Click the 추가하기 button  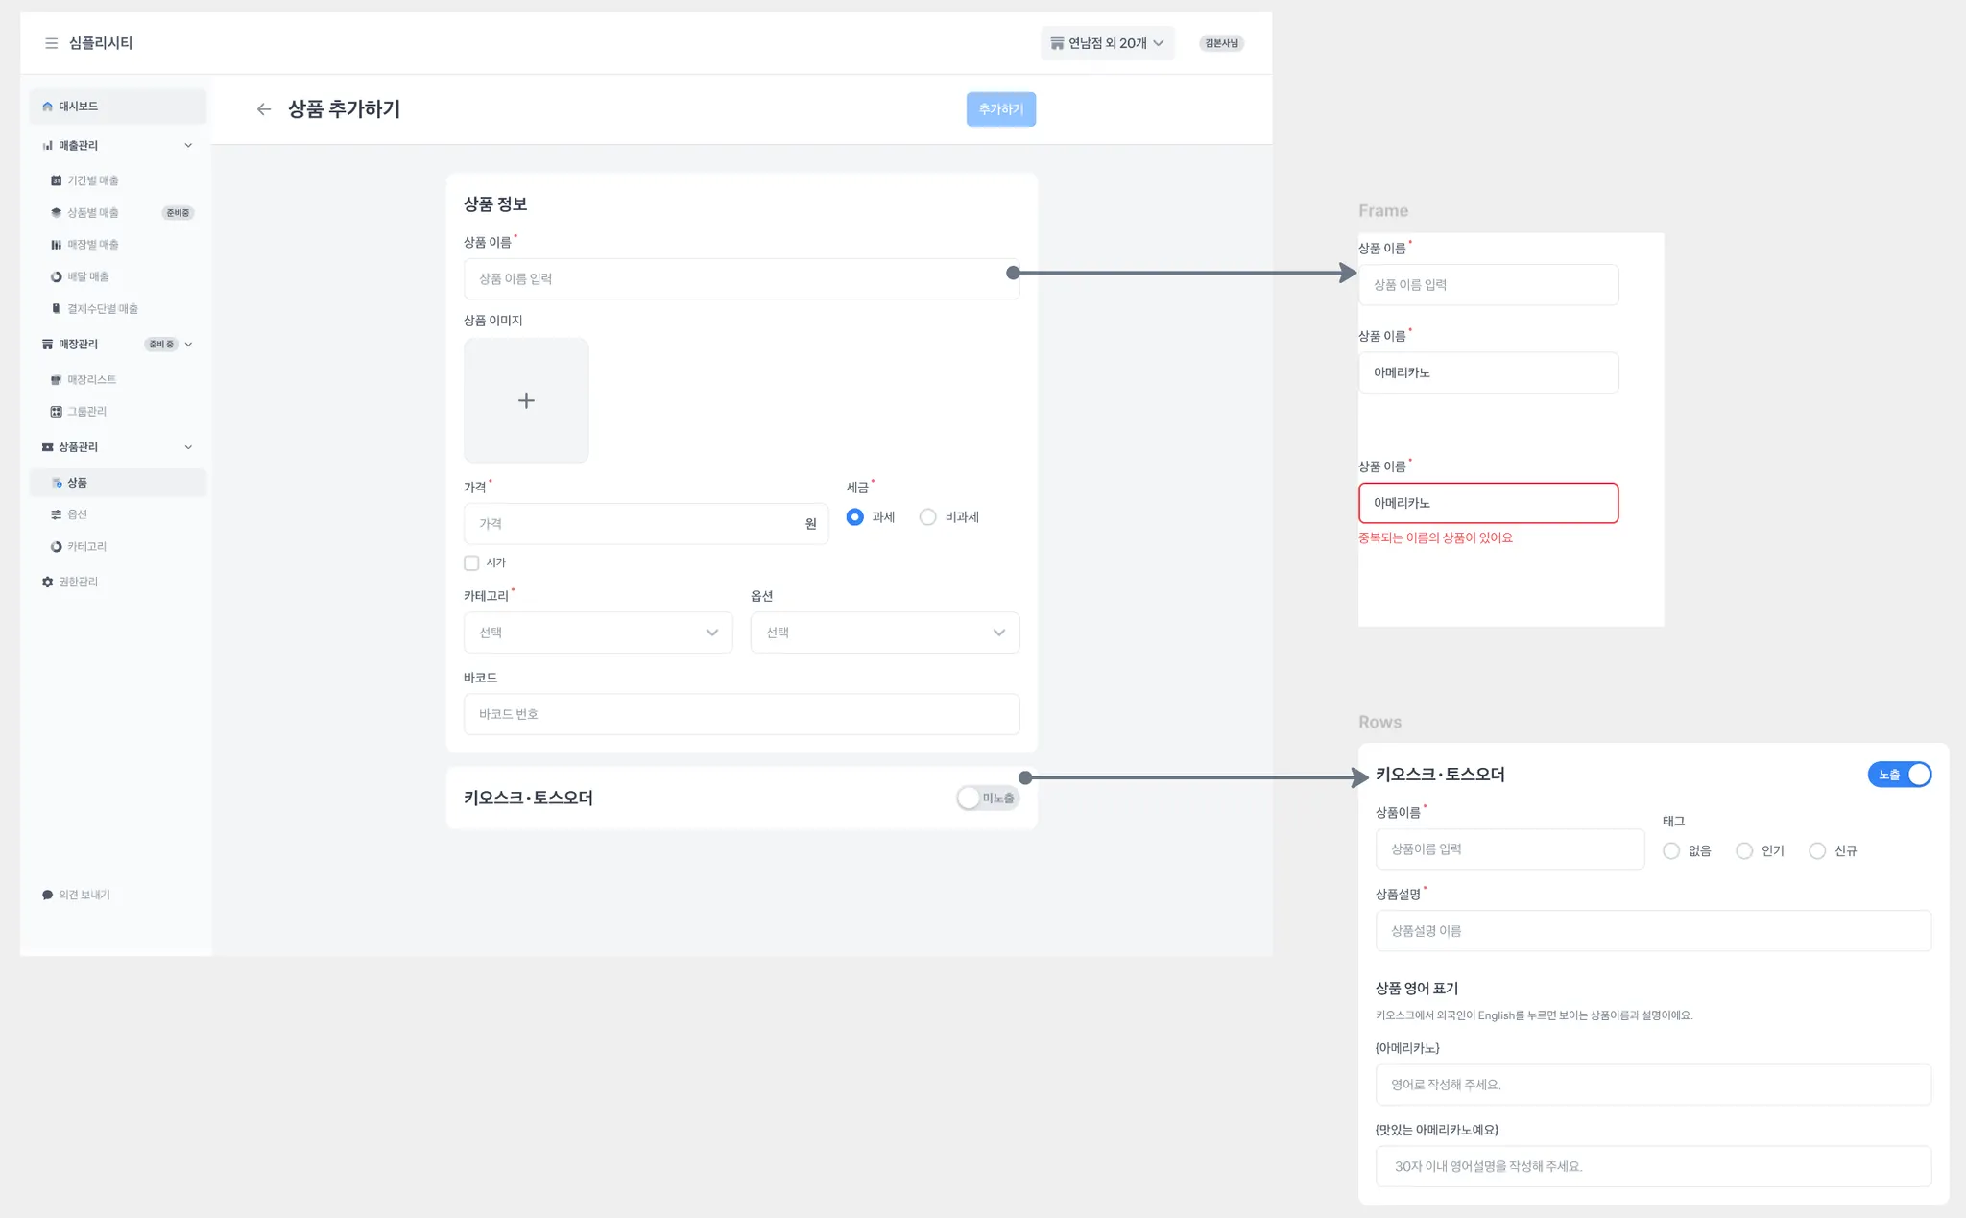coord(1000,109)
